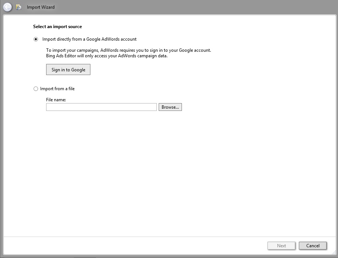Cancel the Import Wizard

coord(313,246)
